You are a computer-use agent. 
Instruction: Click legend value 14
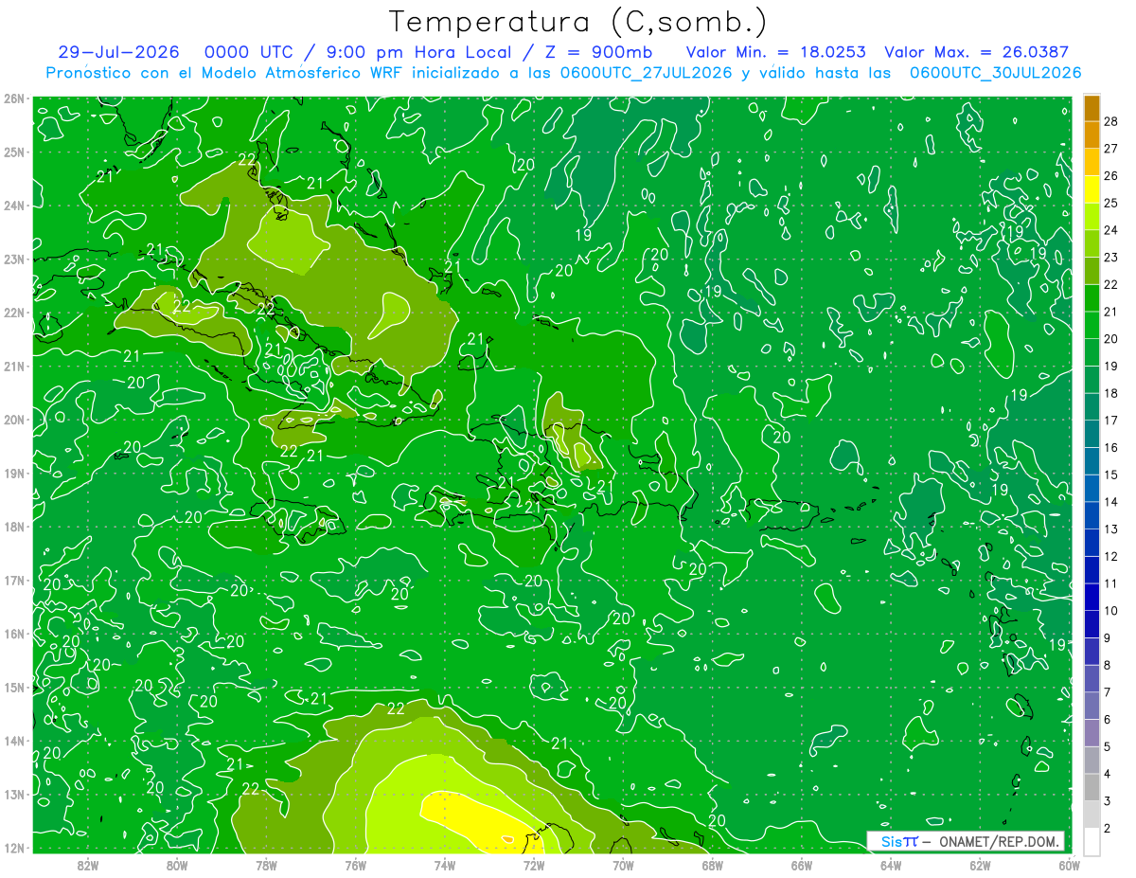[1111, 502]
